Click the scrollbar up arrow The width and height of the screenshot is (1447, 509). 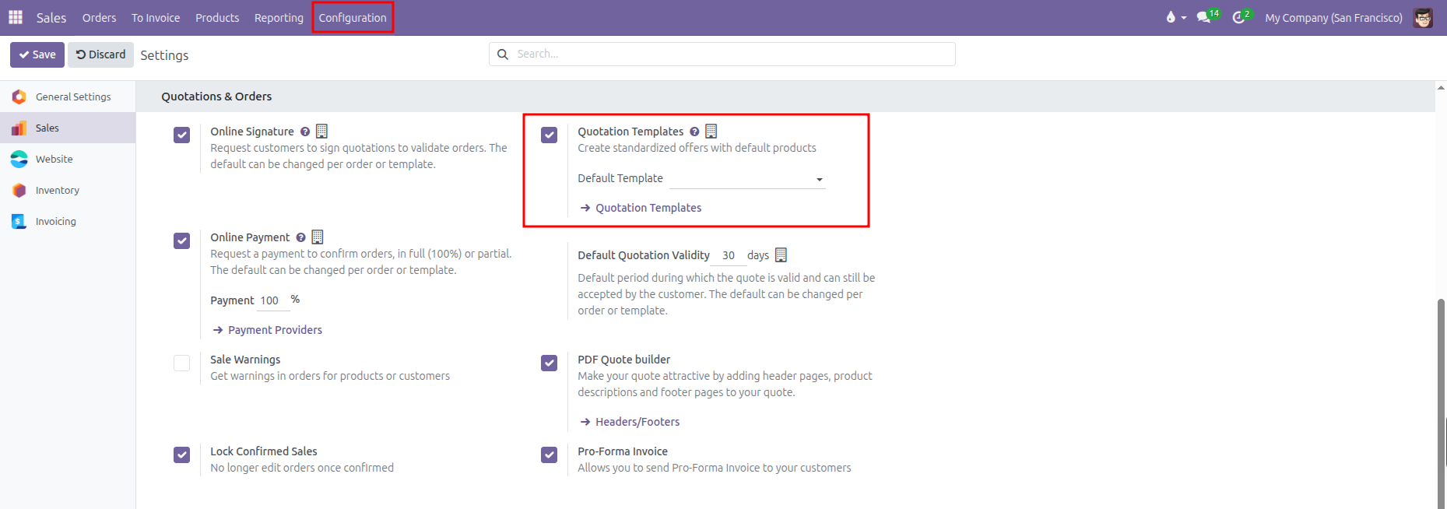point(1441,88)
